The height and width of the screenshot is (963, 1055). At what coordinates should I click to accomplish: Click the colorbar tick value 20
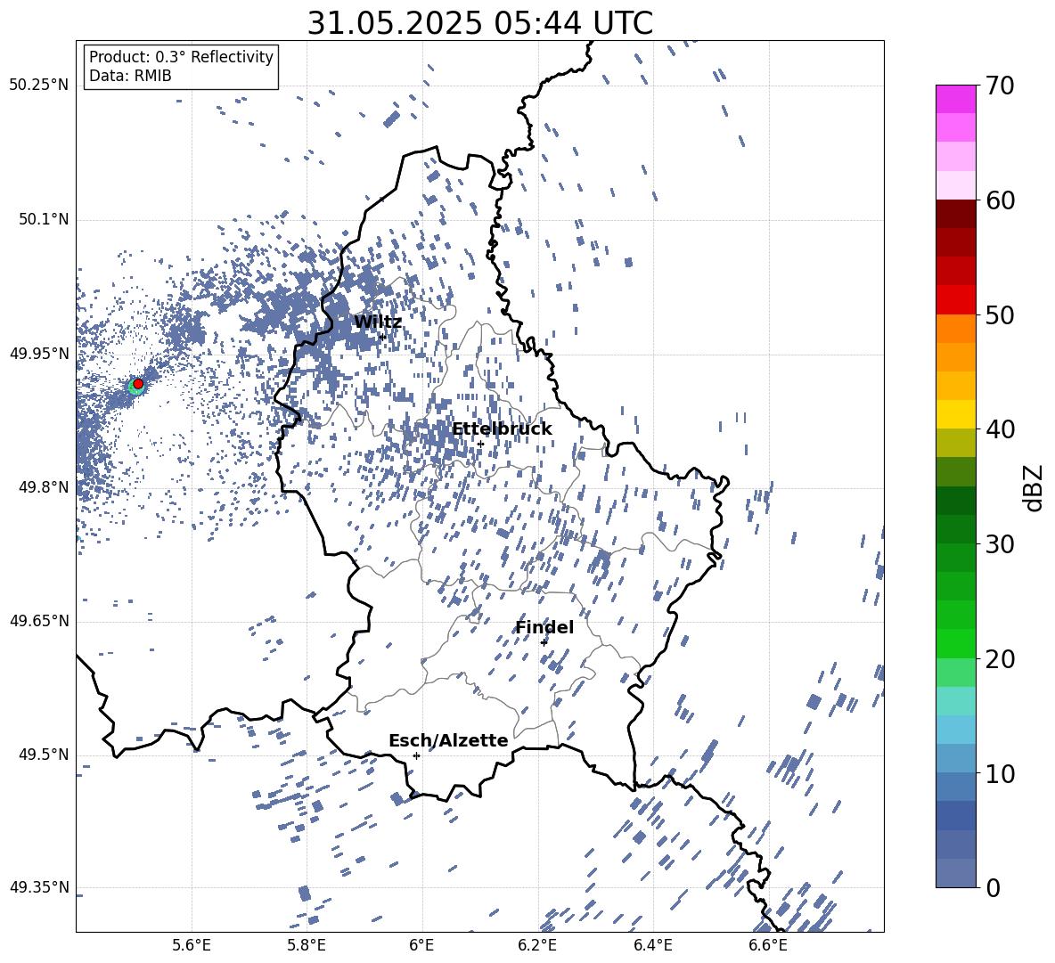point(1000,659)
